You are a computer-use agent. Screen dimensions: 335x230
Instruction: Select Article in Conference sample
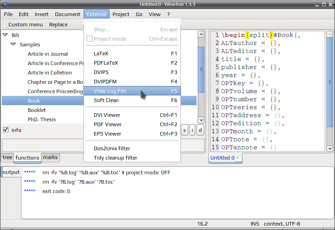pyautogui.click(x=55, y=63)
